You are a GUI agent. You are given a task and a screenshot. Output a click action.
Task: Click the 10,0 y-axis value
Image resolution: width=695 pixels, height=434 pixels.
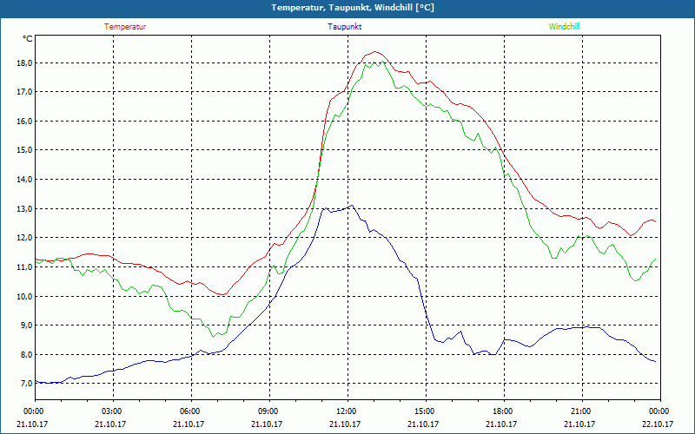click(24, 296)
